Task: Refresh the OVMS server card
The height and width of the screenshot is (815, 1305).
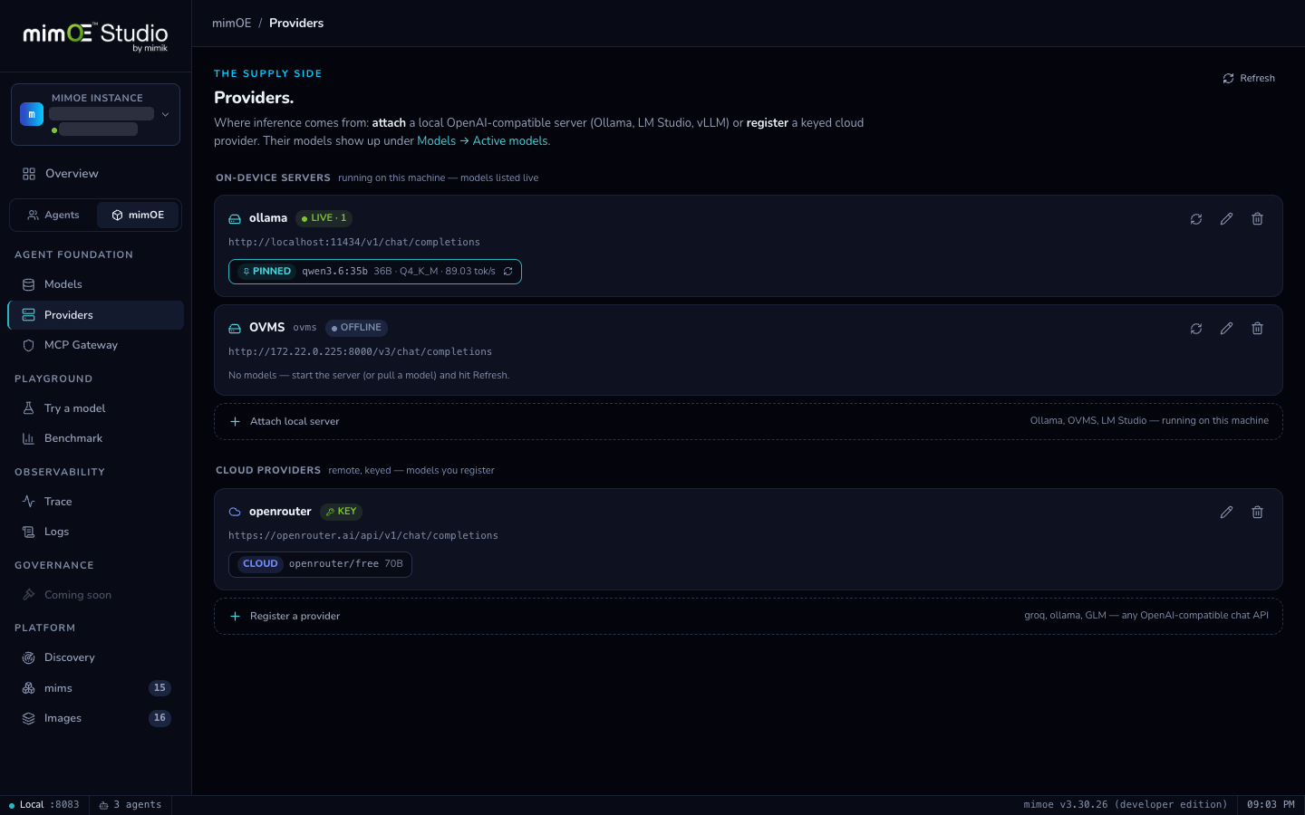Action: click(x=1196, y=329)
